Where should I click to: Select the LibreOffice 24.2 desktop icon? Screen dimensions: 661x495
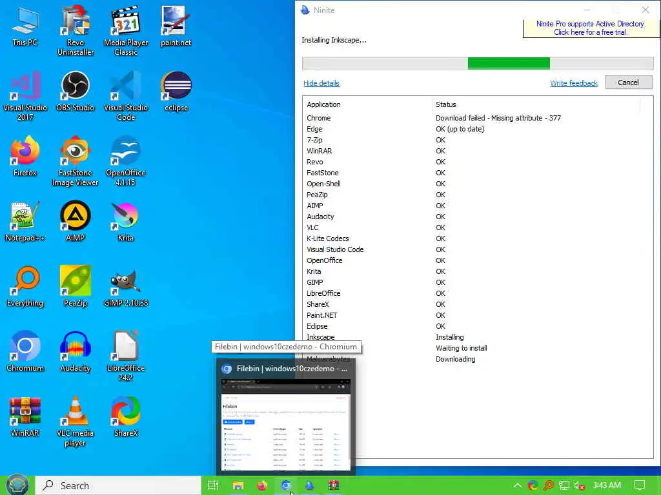click(126, 356)
